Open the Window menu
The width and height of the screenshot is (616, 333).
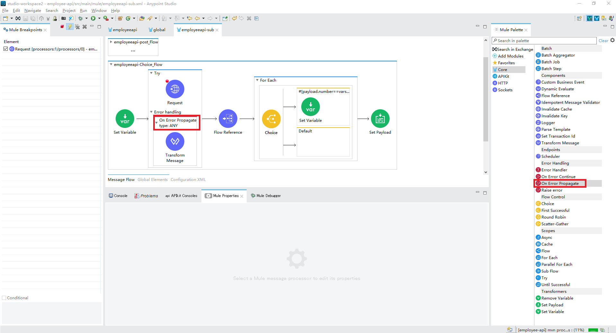[x=99, y=11]
